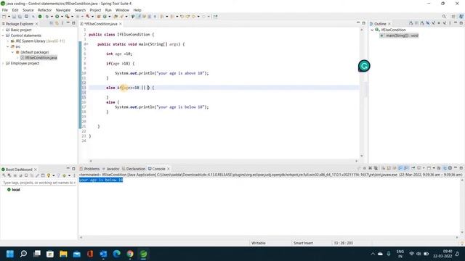The width and height of the screenshot is (465, 261).
Task: Open the Package Explorer view menu
Action: [62, 23]
